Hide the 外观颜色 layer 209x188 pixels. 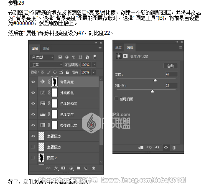click(x=33, y=93)
